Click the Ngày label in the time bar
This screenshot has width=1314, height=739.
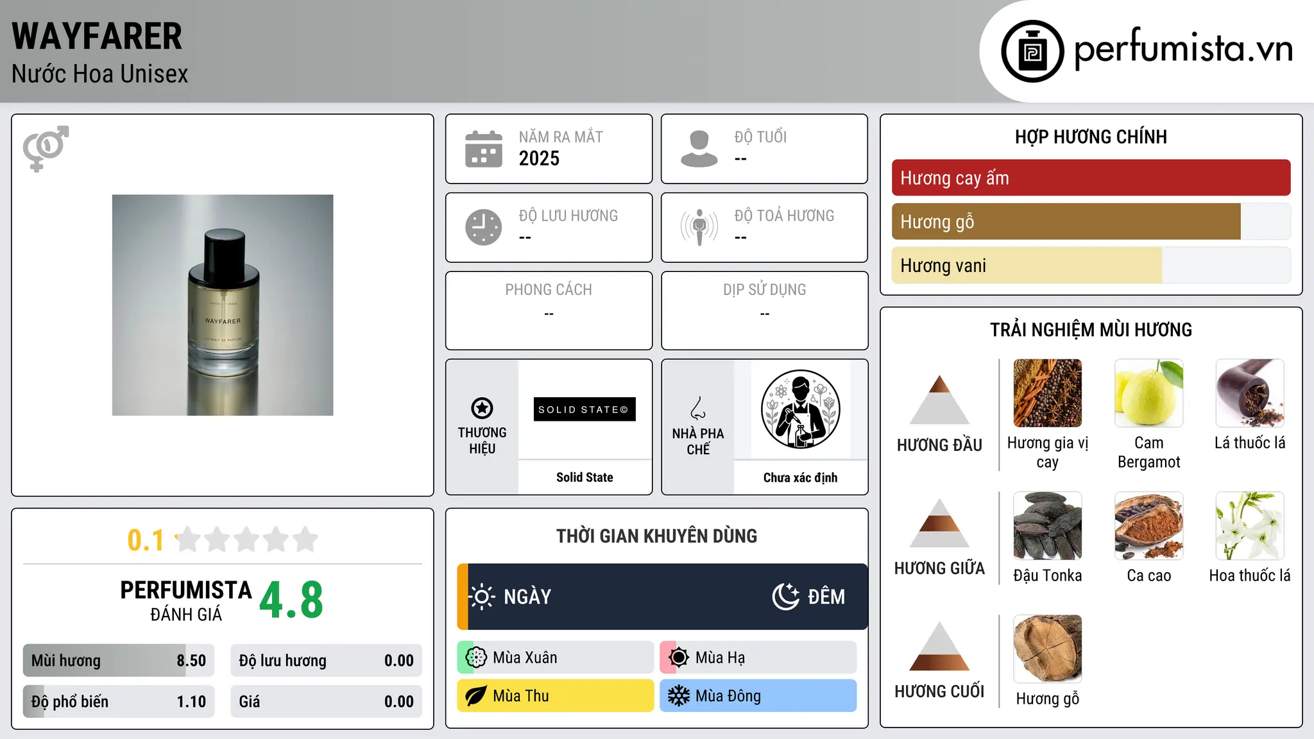click(x=527, y=597)
